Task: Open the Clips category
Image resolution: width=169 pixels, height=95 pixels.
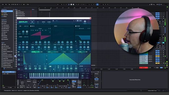Action: pyautogui.click(x=4, y=34)
